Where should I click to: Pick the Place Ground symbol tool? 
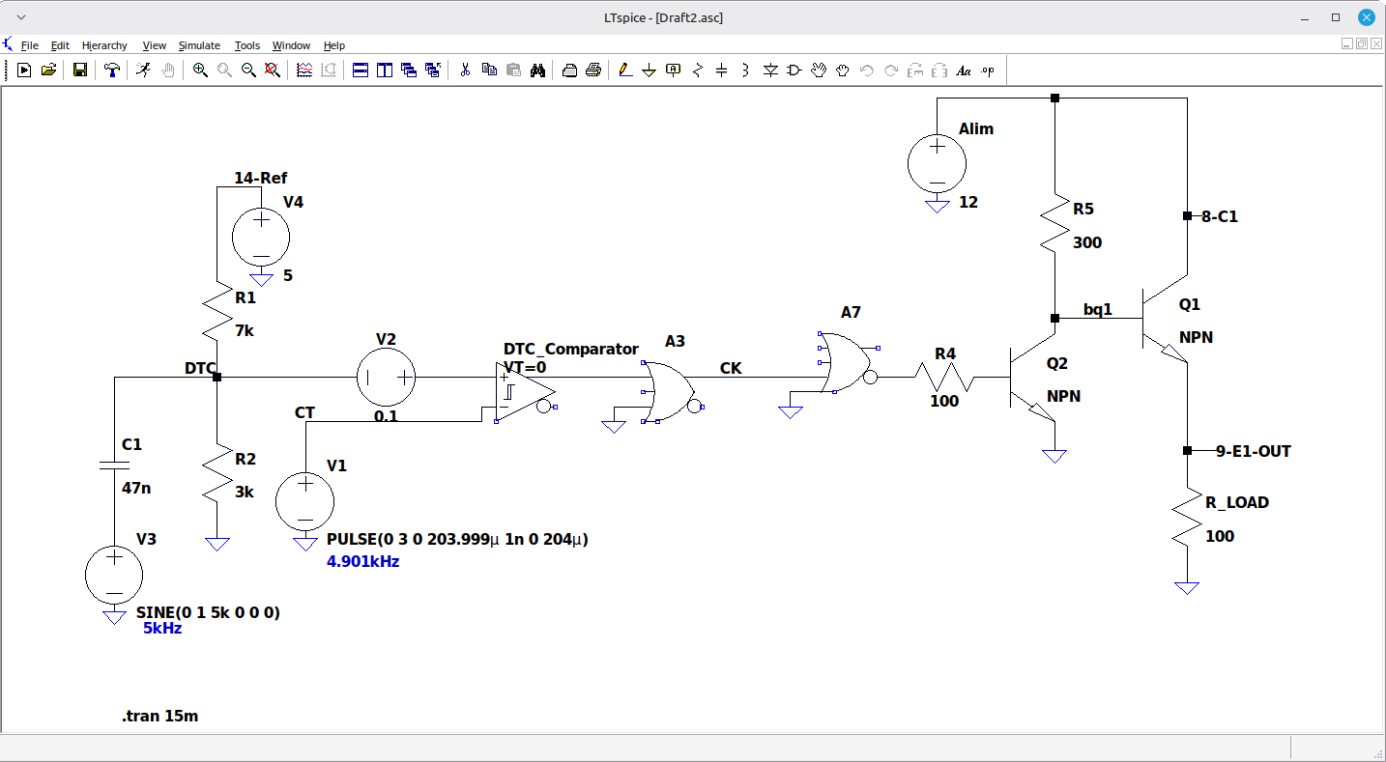click(x=649, y=70)
